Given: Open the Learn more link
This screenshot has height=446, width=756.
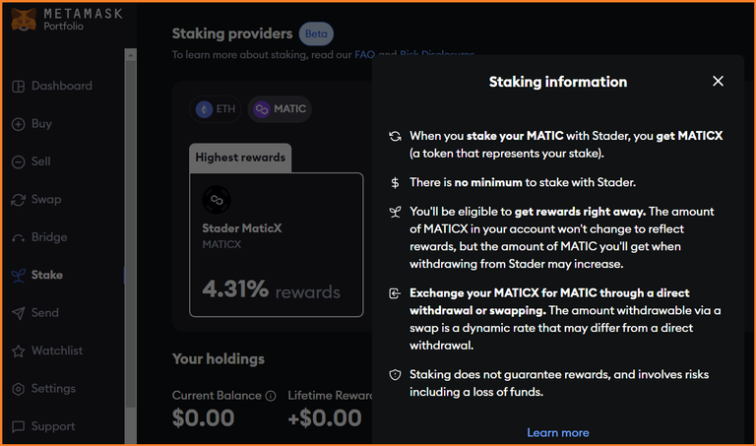Looking at the screenshot, I should click(558, 432).
